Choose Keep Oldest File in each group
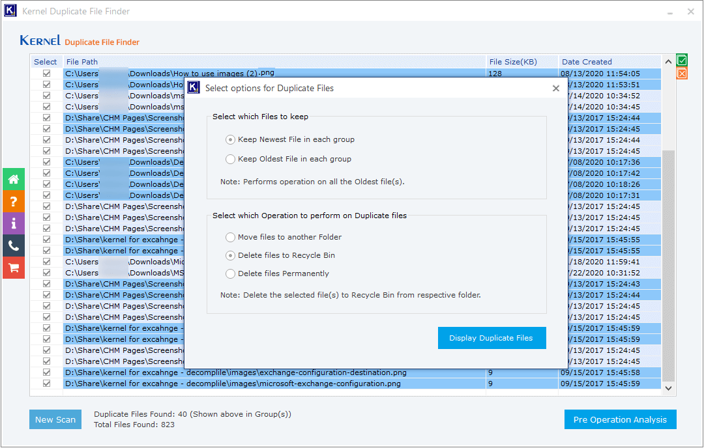Screen dimensions: 704x448 230,159
